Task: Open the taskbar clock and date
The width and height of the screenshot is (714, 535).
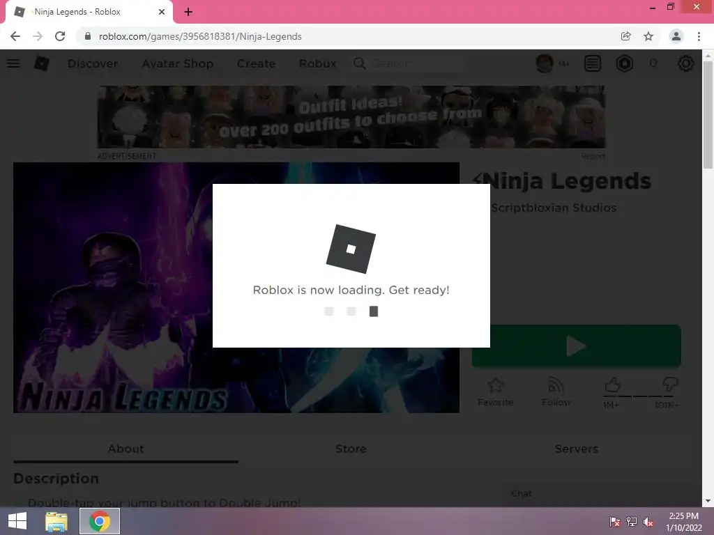Action: [683, 522]
